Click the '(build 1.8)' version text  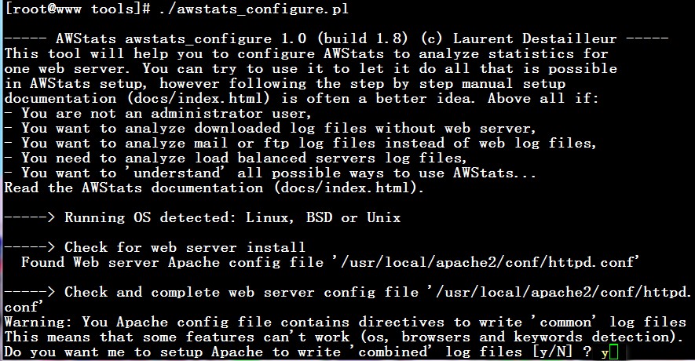click(362, 39)
